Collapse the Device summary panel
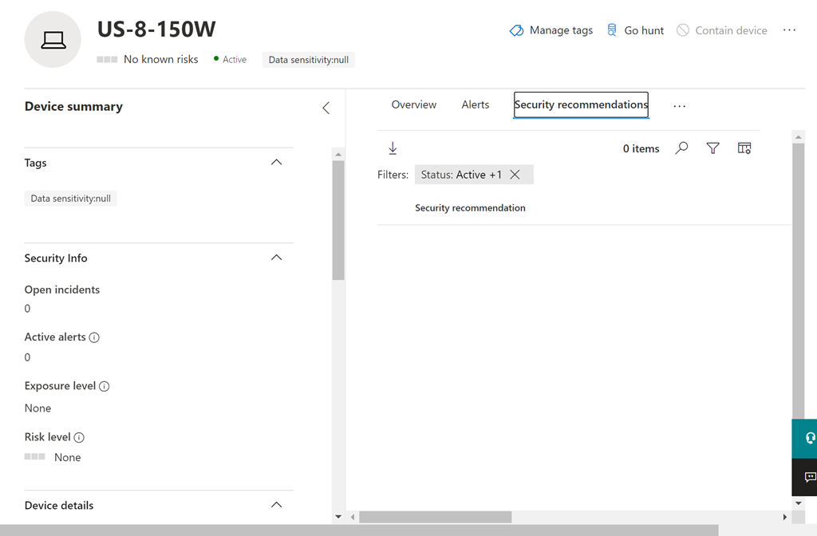Image resolution: width=817 pixels, height=536 pixels. 326,108
